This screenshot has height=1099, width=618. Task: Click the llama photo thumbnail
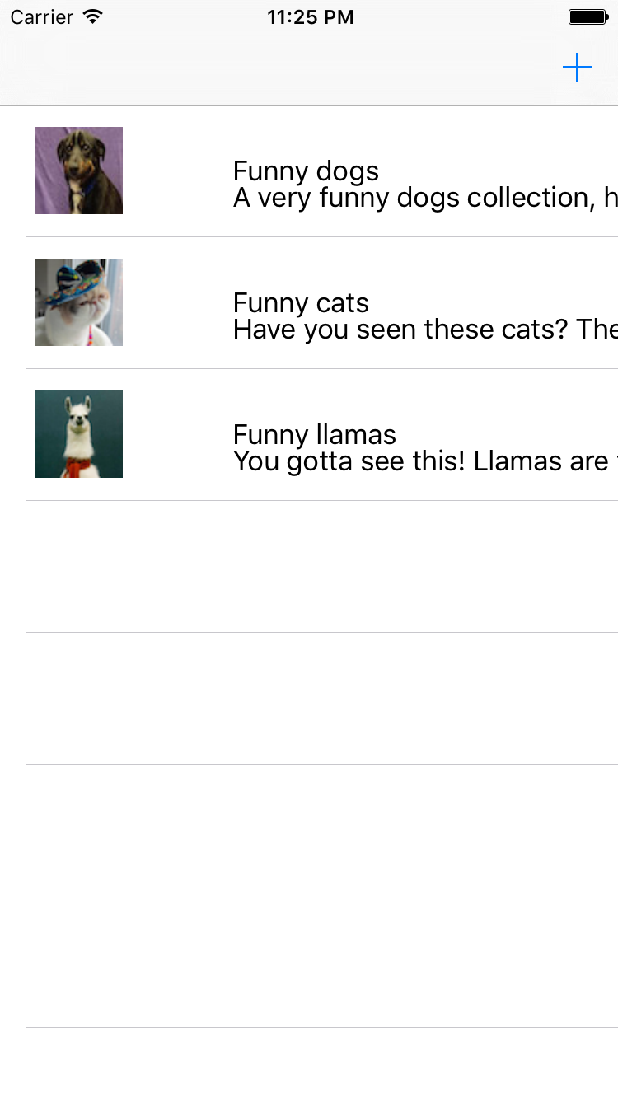click(x=79, y=434)
